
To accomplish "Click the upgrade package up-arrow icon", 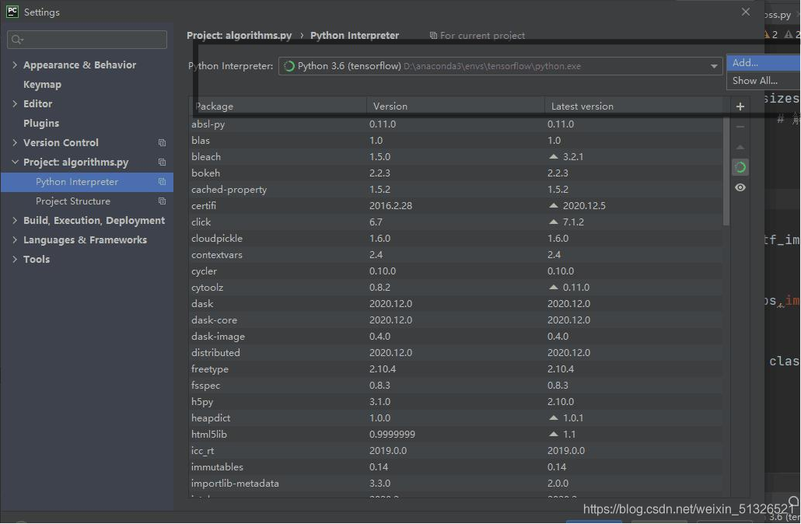I will [740, 147].
